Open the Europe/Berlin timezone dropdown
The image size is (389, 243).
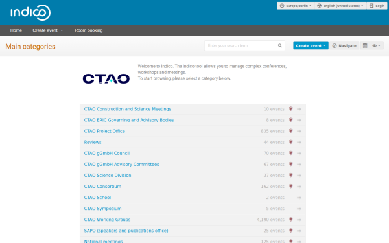(x=296, y=6)
